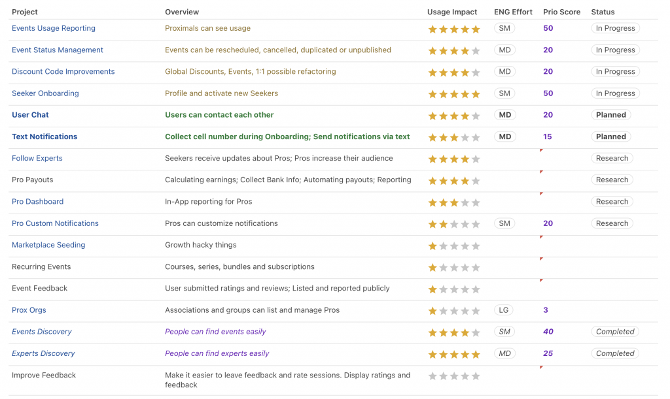Click the Prio Score column header

click(x=561, y=12)
